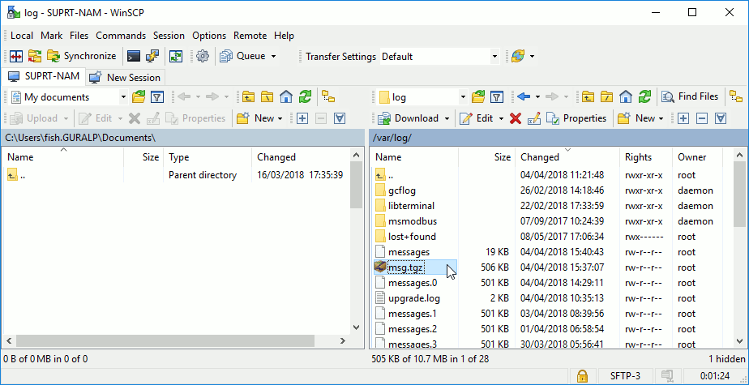Go to local parent directory icon
Image resolution: width=749 pixels, height=385 pixels.
click(x=248, y=97)
